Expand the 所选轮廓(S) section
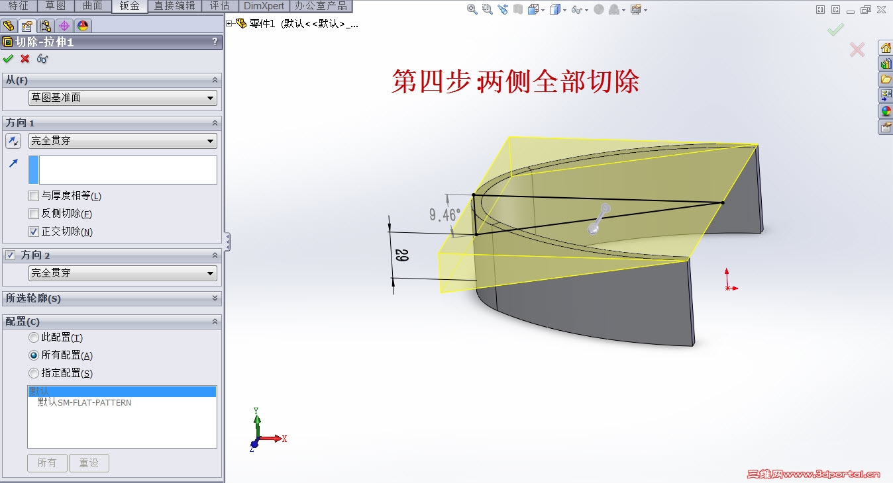 tap(215, 298)
